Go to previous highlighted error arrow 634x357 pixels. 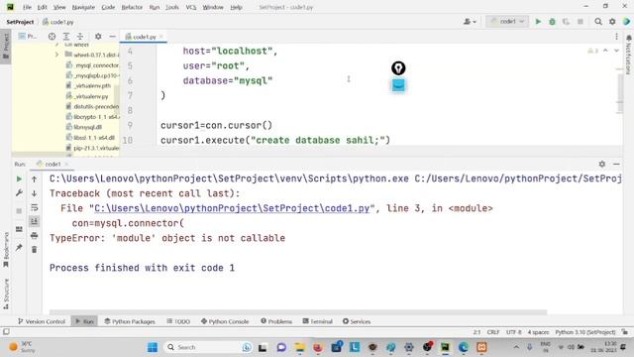coord(605,51)
